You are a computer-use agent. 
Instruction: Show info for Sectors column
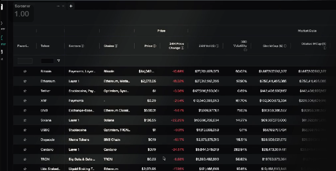coord(83,46)
